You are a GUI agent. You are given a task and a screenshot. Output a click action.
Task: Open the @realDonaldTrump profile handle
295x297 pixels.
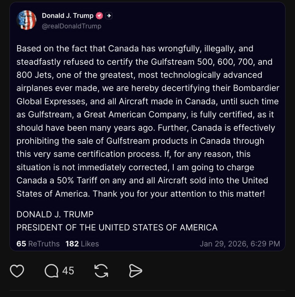pos(71,26)
